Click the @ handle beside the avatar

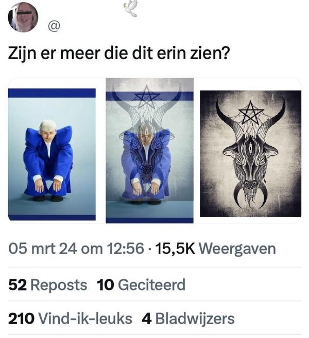[54, 26]
